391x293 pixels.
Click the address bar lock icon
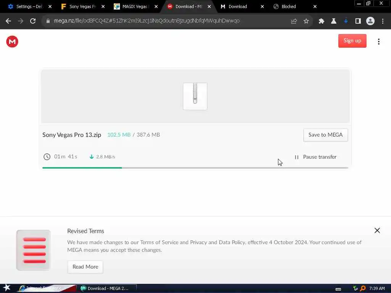[48, 21]
